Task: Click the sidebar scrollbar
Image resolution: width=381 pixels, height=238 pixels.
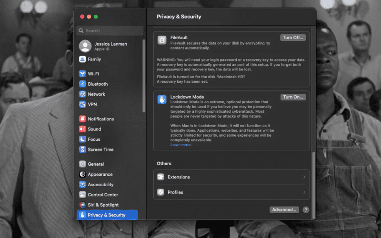Action: pyautogui.click(x=144, y=76)
